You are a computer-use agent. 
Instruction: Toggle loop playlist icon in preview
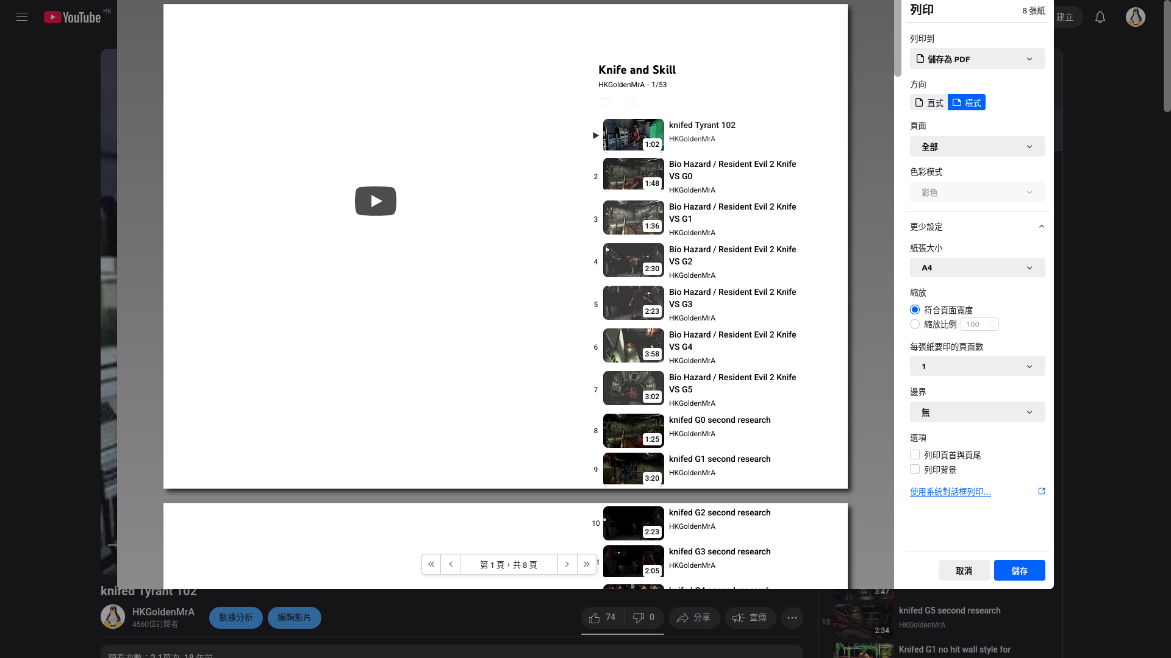coord(606,102)
